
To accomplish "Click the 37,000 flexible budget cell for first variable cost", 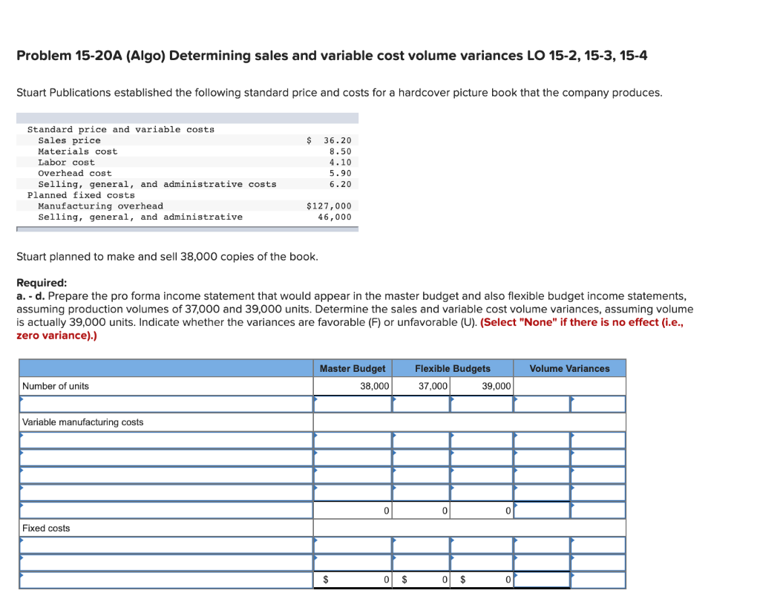I will tap(421, 439).
